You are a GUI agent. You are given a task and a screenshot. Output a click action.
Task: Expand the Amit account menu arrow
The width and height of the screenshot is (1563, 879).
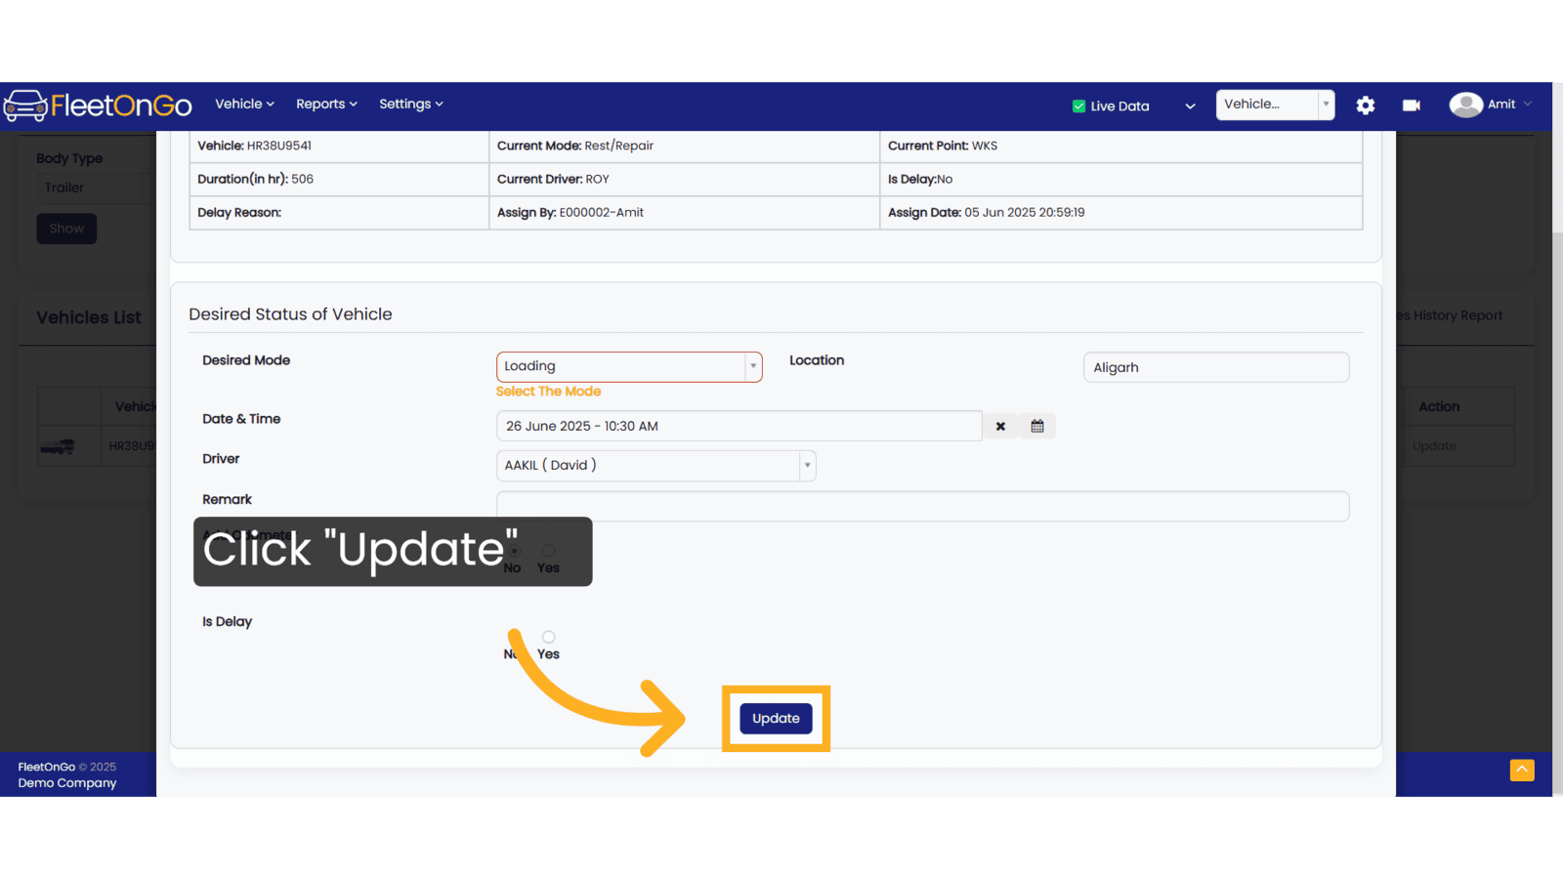1528,105
